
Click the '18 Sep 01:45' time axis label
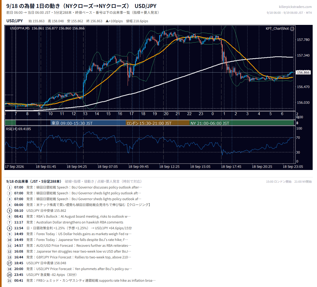pos(46,167)
